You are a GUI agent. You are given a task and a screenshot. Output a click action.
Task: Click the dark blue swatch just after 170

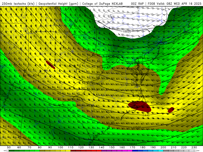135,151
